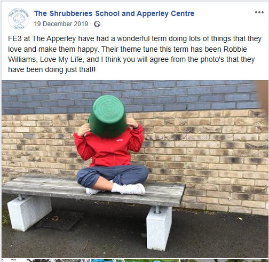
Task: Open the 19 December 2019 timestamp link
Action: pyautogui.click(x=61, y=24)
